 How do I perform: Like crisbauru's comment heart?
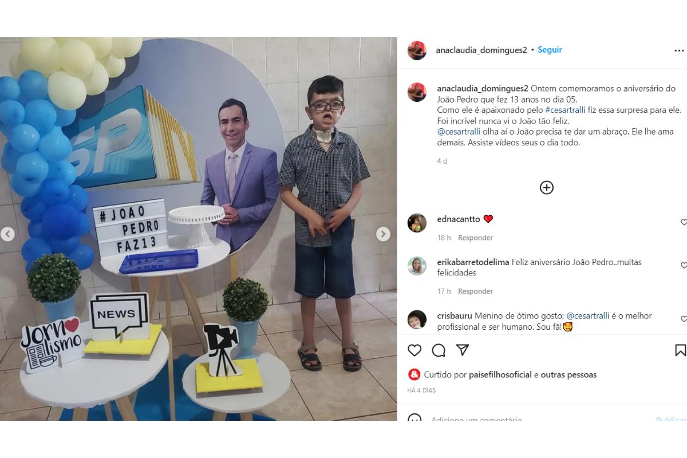point(684,319)
